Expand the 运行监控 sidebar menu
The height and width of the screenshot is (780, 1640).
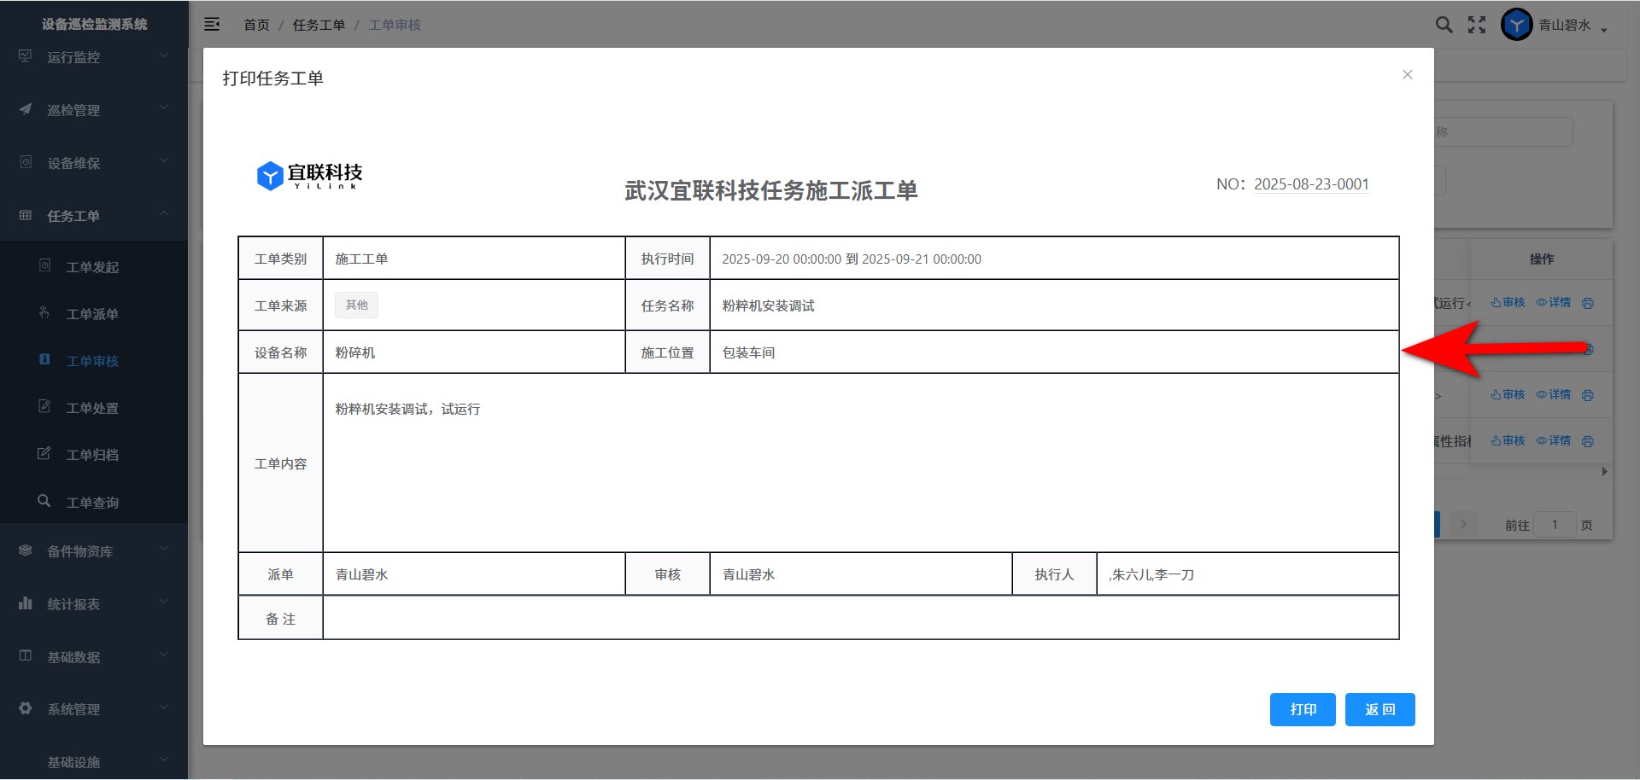tap(94, 57)
